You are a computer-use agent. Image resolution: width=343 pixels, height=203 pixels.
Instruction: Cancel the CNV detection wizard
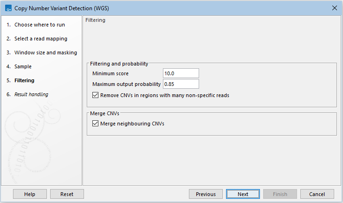(x=317, y=194)
